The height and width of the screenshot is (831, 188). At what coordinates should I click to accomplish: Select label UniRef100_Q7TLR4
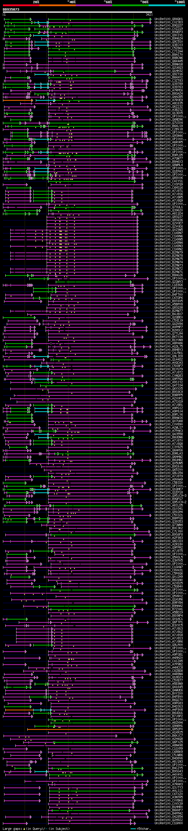coord(169,334)
